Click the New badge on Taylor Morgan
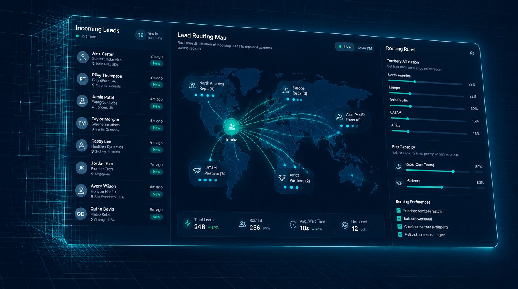Screen dimensions: 518x289 [156, 128]
